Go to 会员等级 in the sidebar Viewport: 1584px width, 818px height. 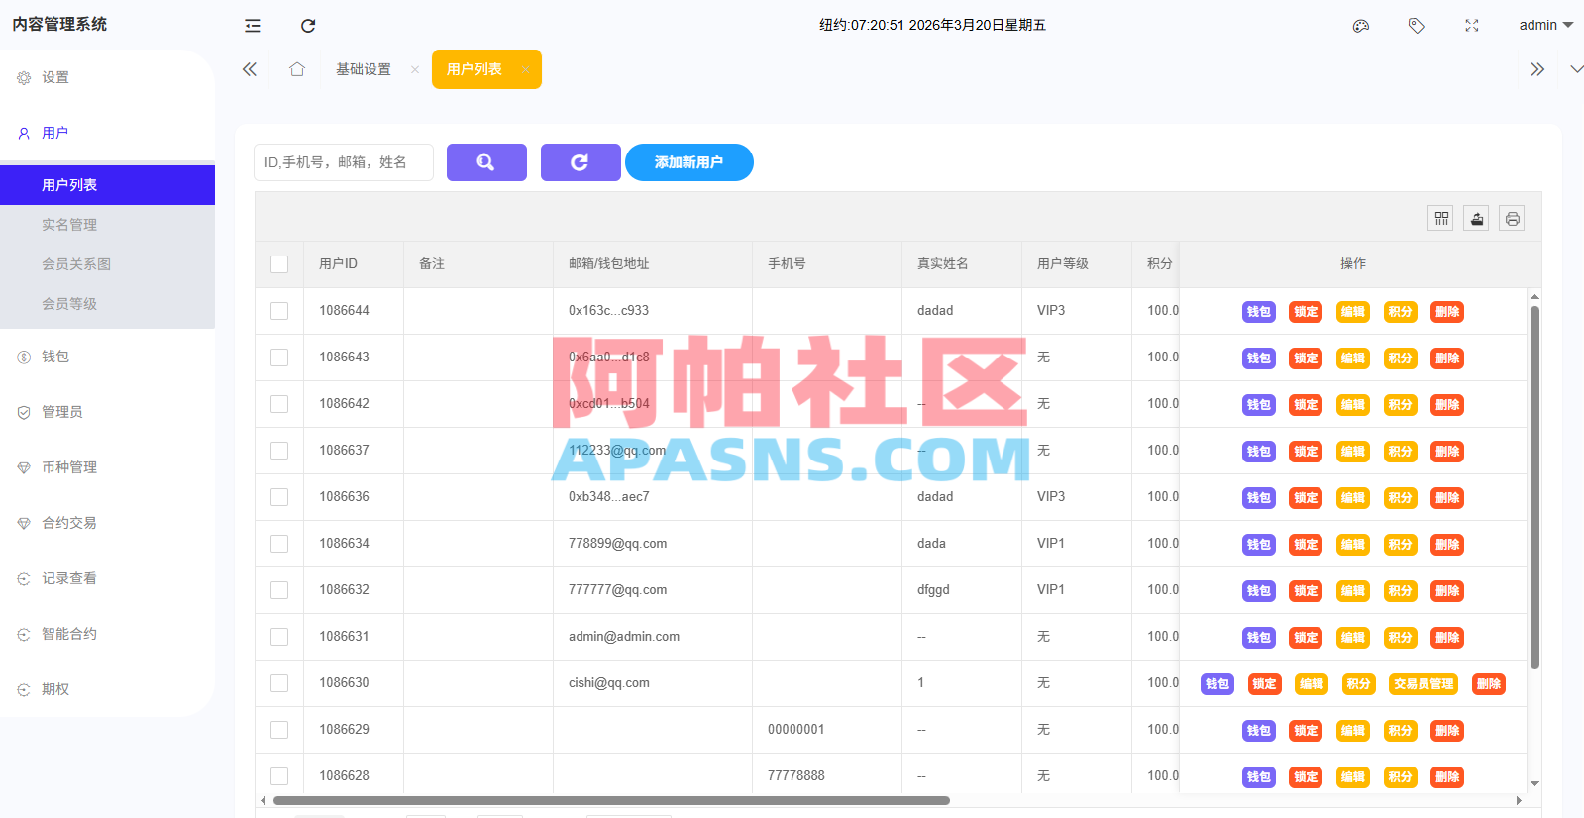107,304
